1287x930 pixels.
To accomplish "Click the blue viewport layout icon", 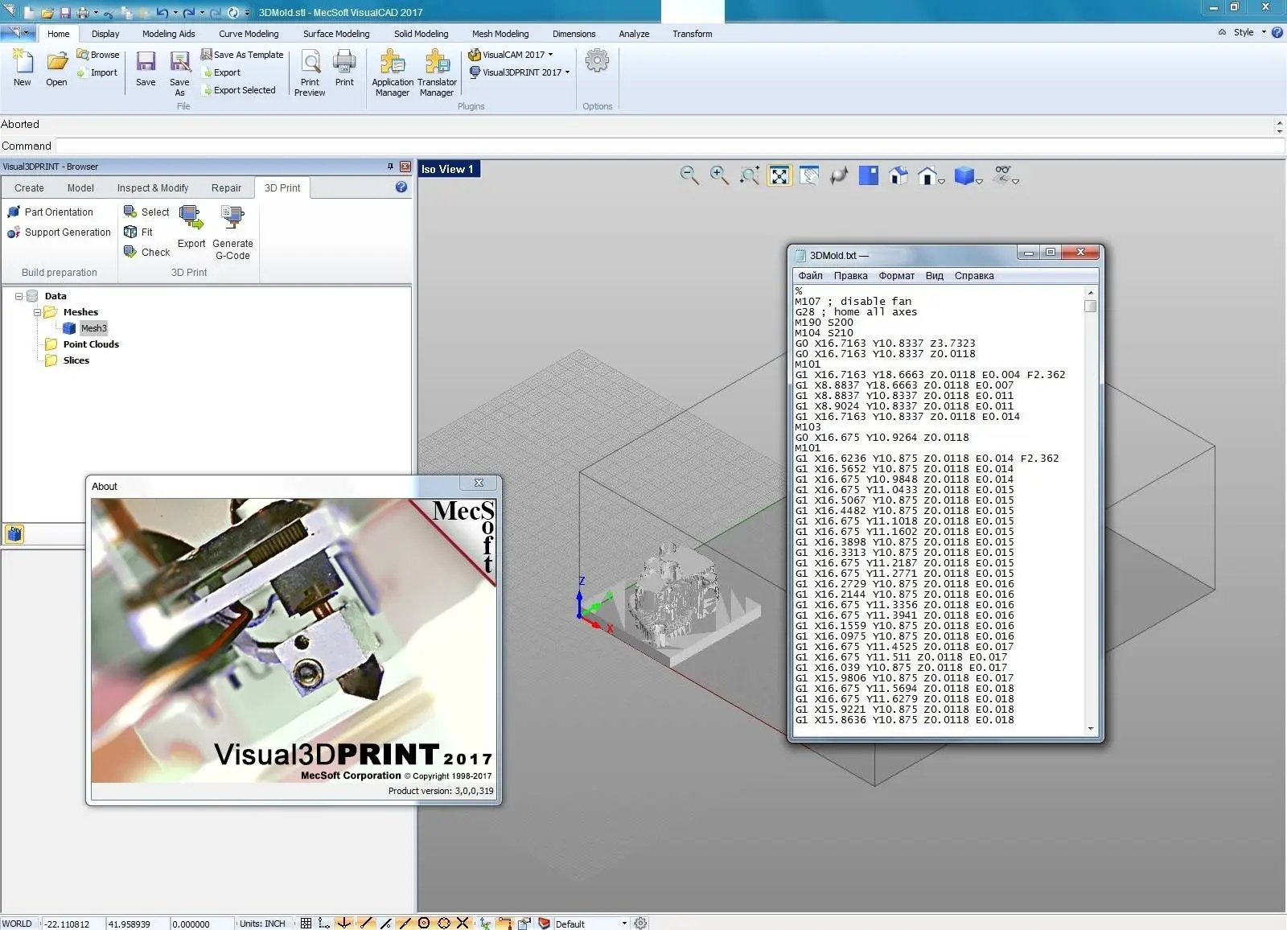I will click(x=869, y=175).
